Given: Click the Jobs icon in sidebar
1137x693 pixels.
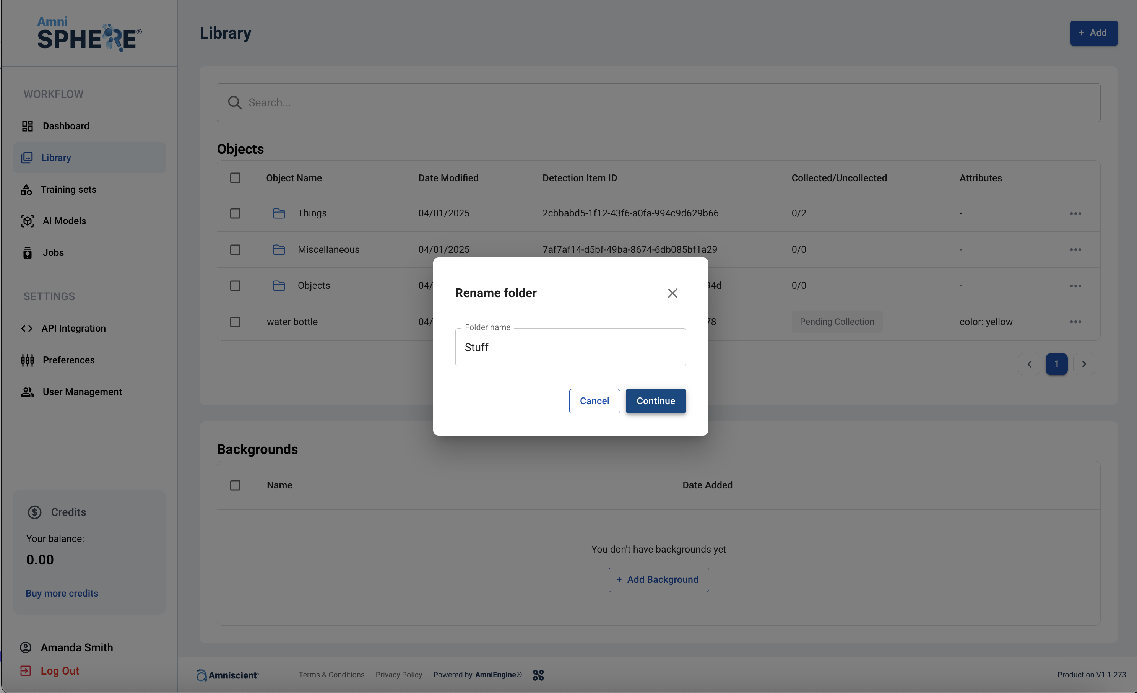Looking at the screenshot, I should [x=27, y=252].
